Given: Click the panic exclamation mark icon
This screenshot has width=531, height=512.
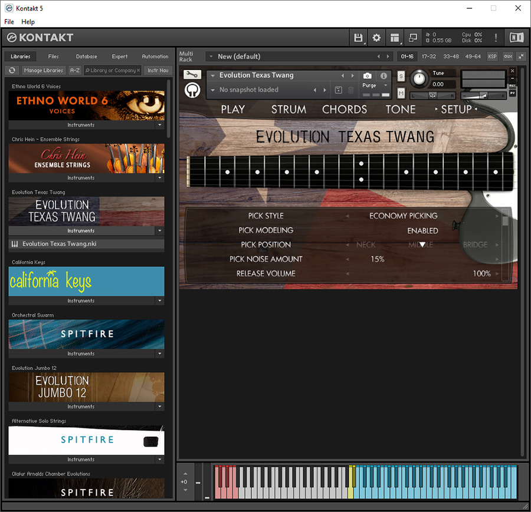Looking at the screenshot, I should pos(496,38).
